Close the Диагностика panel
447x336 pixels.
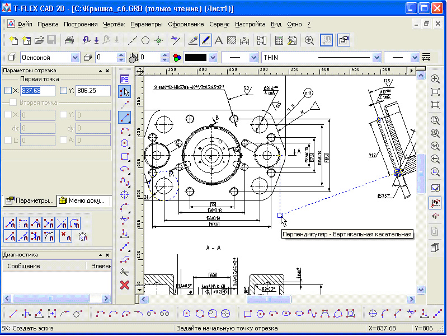[107, 255]
